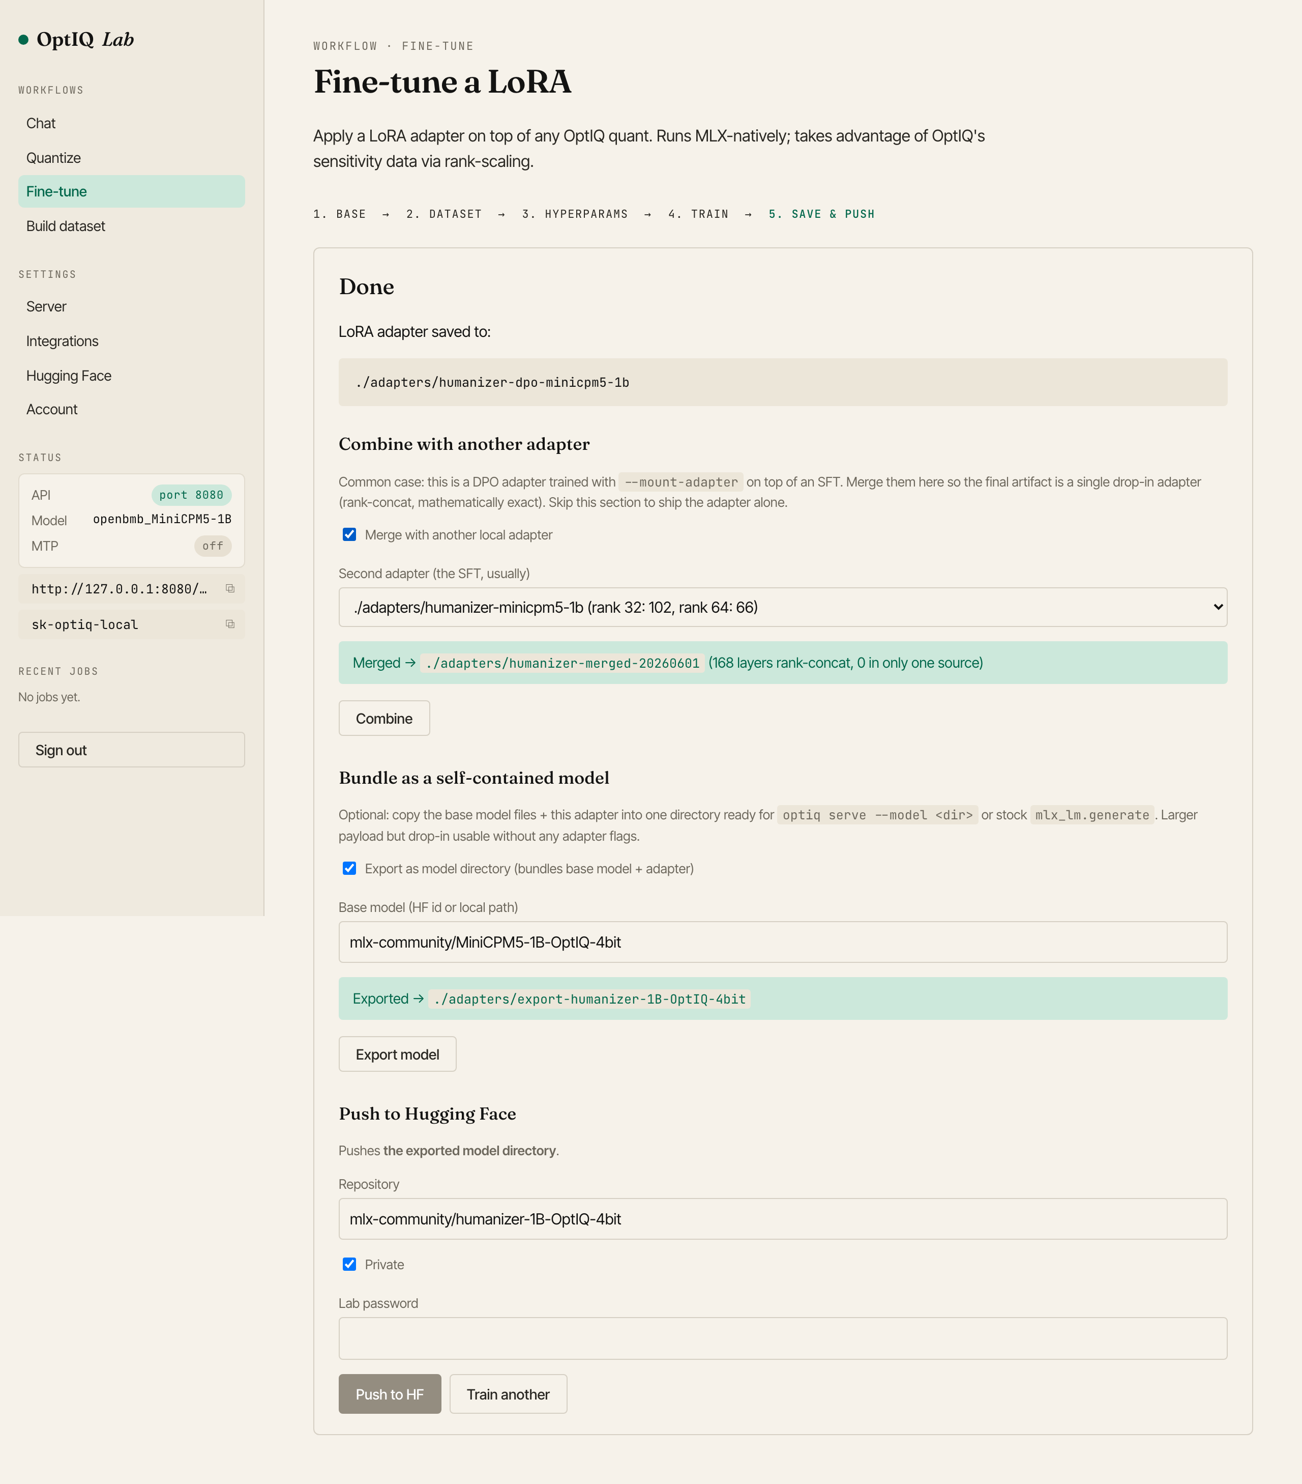Click the Repository name input field
The image size is (1302, 1484).
(782, 1219)
